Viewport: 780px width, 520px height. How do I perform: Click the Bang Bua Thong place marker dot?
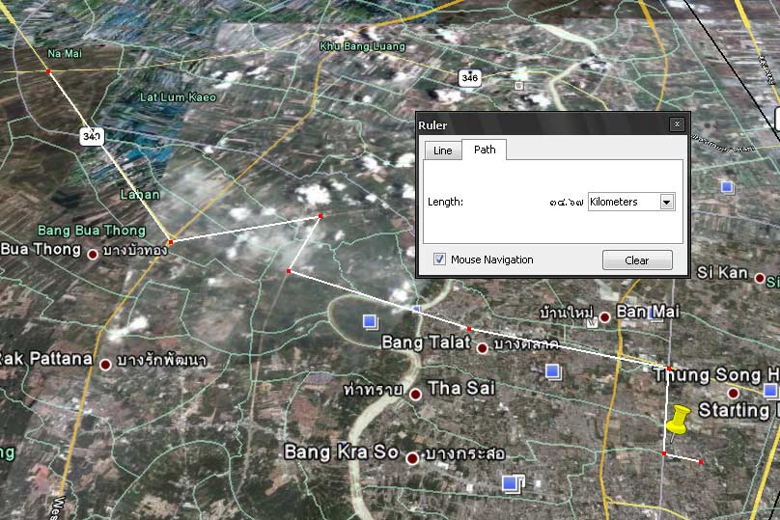click(x=93, y=255)
